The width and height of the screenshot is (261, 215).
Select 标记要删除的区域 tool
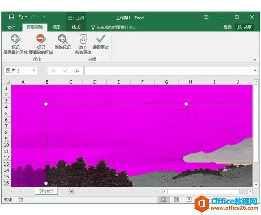[x=41, y=44]
